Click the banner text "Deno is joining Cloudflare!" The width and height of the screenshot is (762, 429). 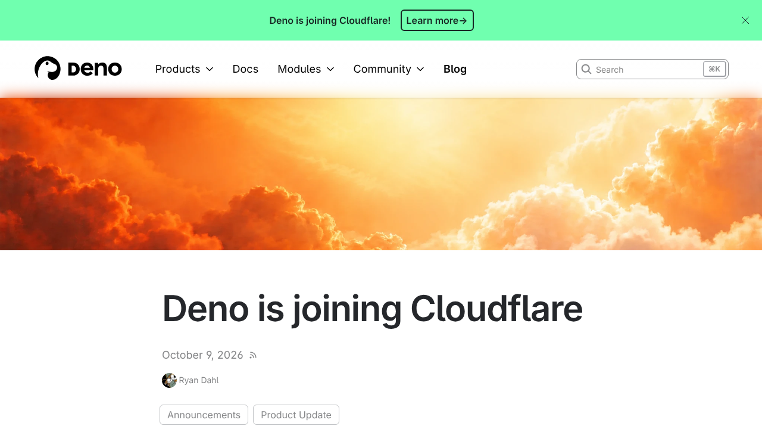click(330, 20)
